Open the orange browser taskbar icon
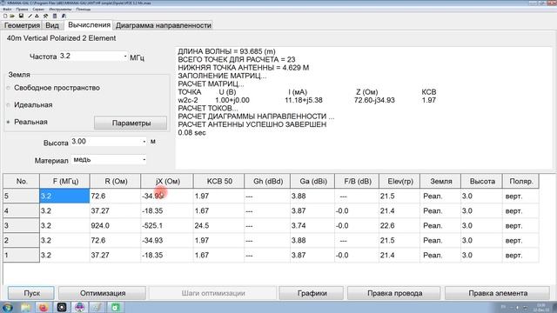This screenshot has width=557, height=313. click(44, 307)
